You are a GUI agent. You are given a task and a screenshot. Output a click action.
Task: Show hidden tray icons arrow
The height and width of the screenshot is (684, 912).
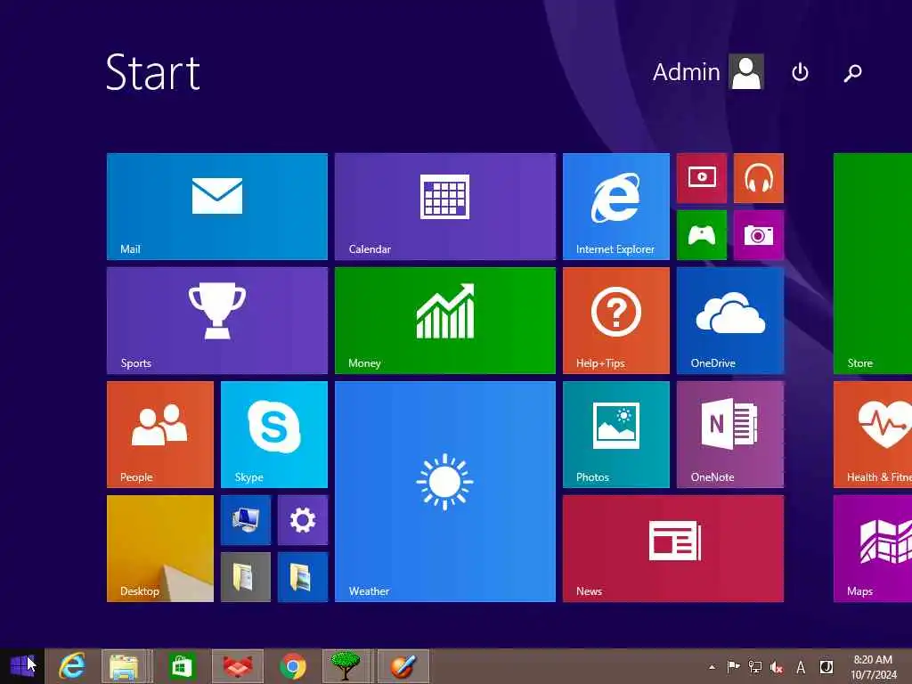point(712,667)
